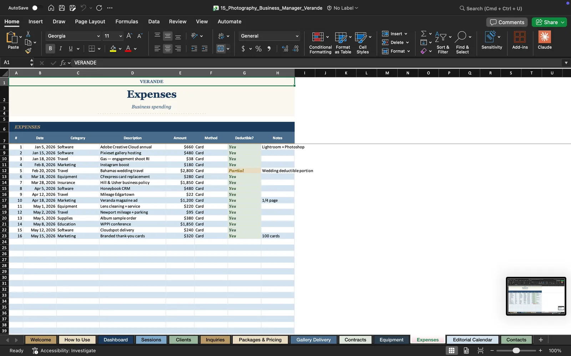Apply currency format with dollar icon
This screenshot has height=356, width=571.
coord(243,48)
